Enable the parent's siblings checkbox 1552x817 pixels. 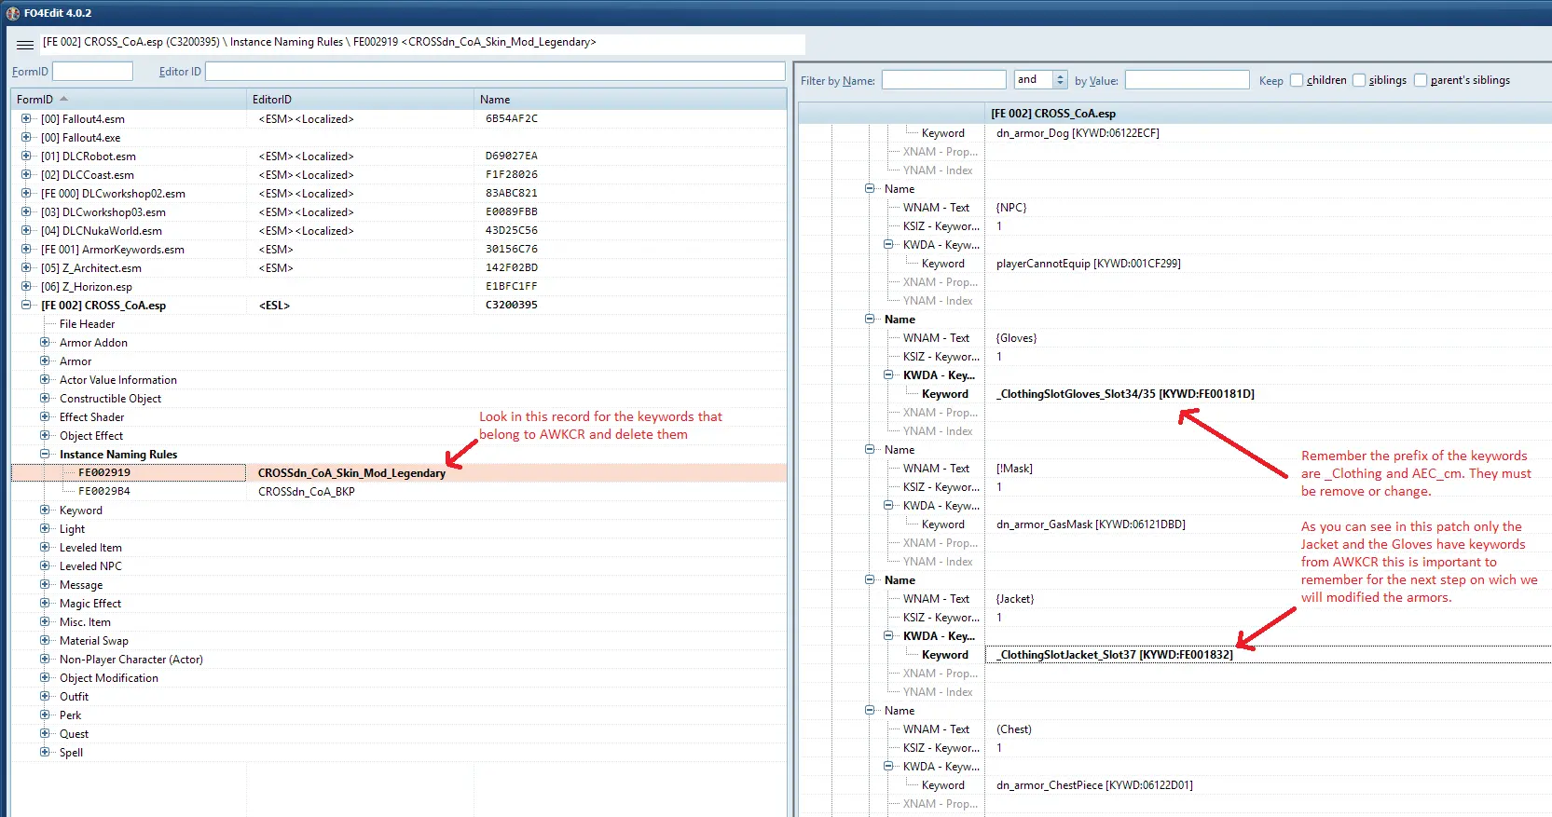click(x=1421, y=80)
